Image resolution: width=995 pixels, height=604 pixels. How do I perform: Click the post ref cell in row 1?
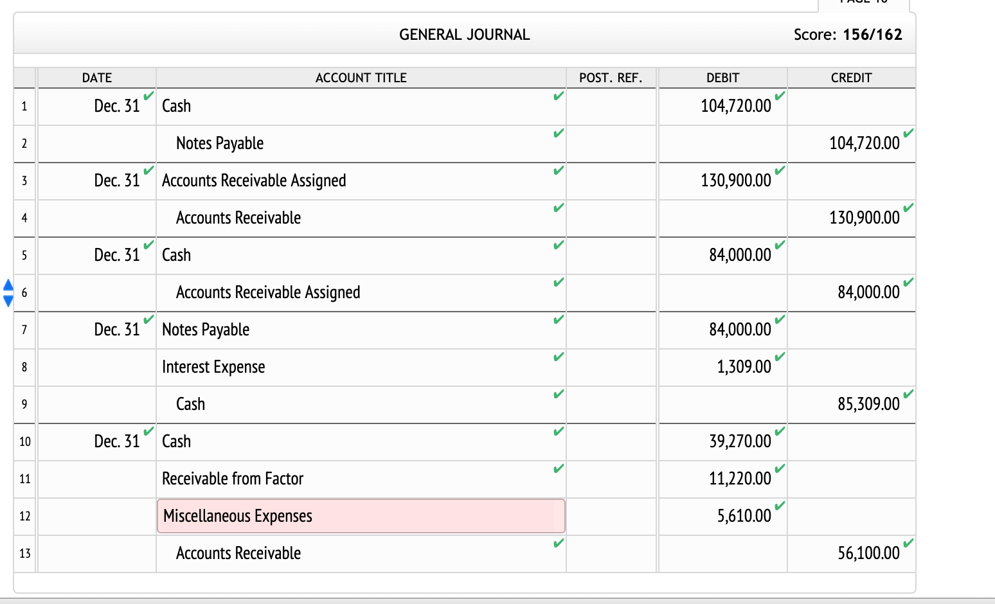(611, 107)
